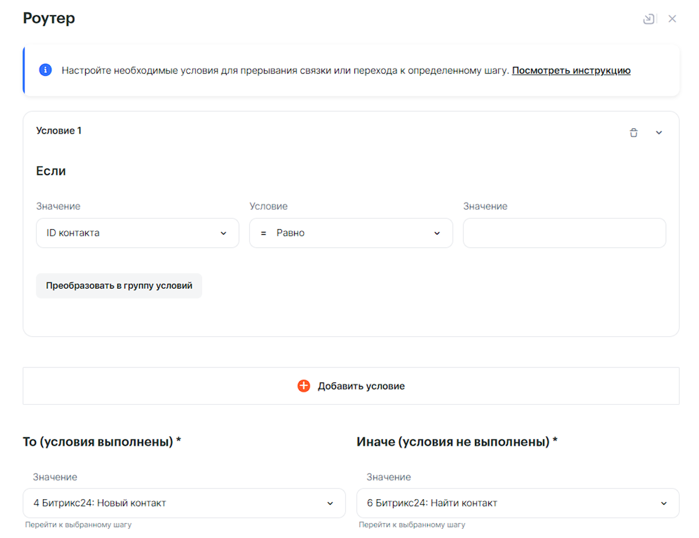Open the Найти контакт step dropdown
The image size is (699, 538).
(510, 503)
